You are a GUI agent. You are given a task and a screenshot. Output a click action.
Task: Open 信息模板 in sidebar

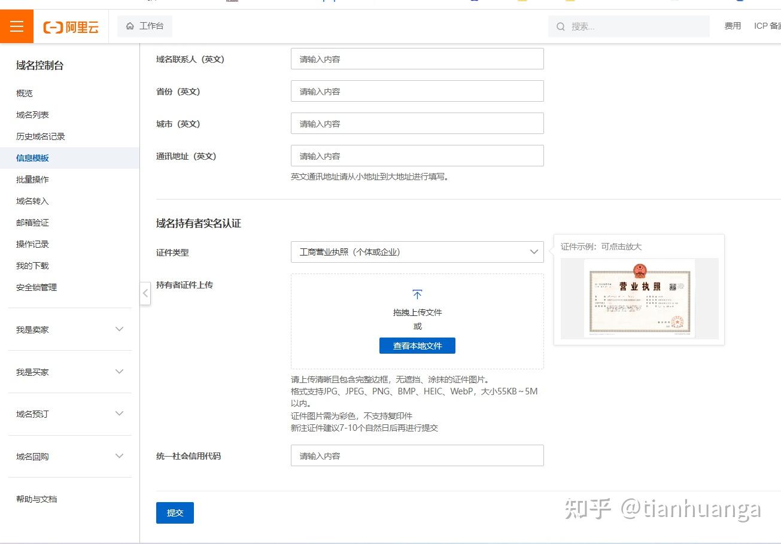(33, 158)
